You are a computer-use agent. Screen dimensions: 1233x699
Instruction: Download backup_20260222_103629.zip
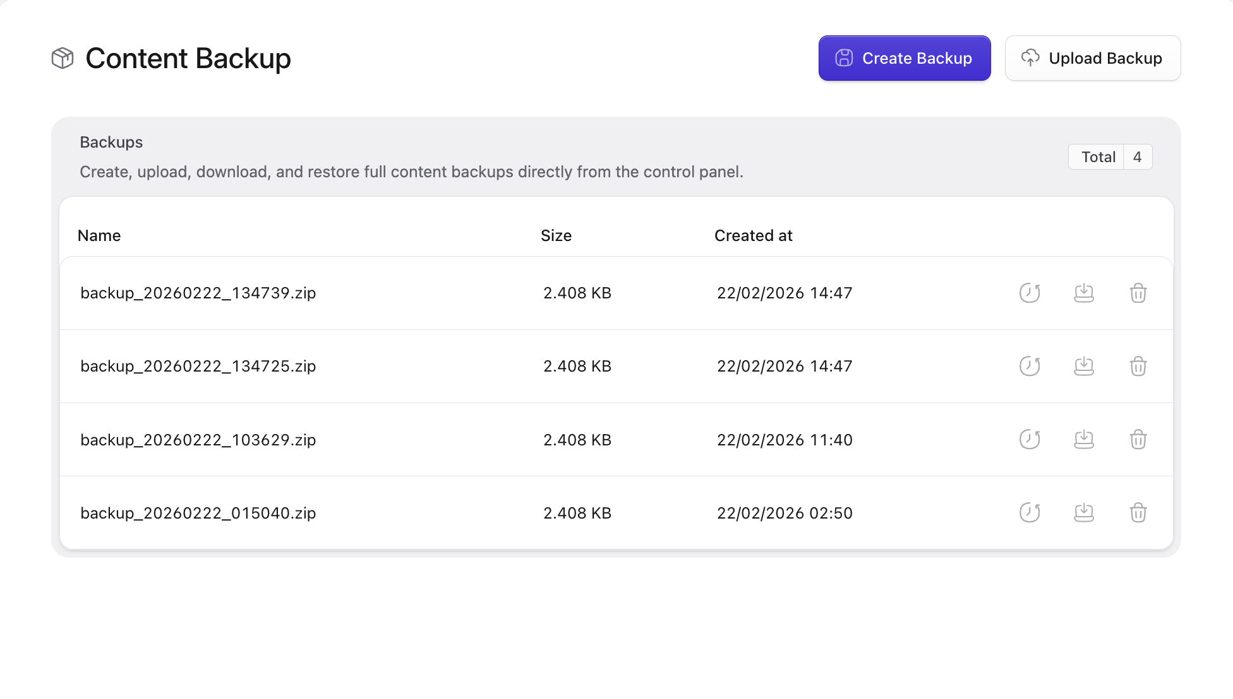(x=1084, y=440)
